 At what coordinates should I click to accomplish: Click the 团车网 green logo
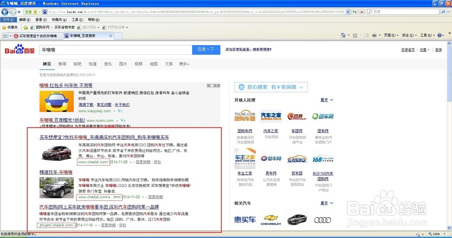[x=323, y=116]
